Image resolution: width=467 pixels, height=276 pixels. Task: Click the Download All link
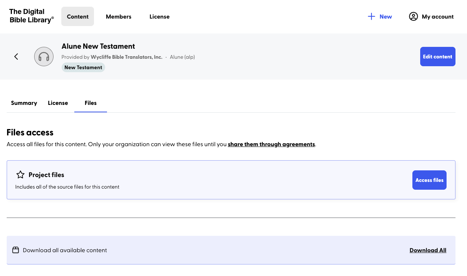click(428, 250)
